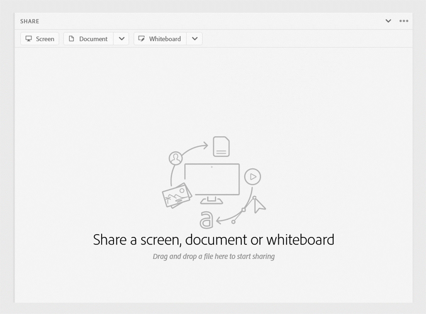Open the Document sharing dropdown
Viewport: 426px width, 314px height.
[x=121, y=39]
